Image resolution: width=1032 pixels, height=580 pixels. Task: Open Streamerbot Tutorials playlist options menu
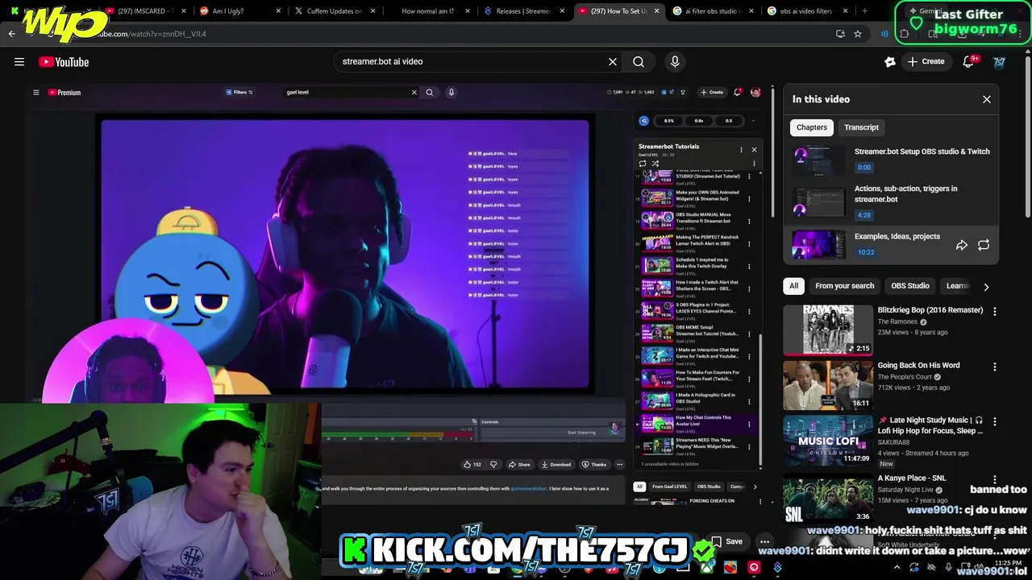point(741,149)
